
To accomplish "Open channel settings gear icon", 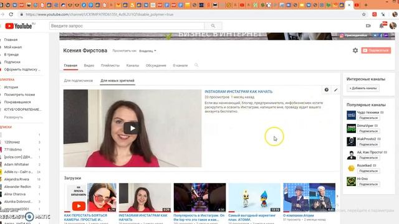I will [355, 50].
